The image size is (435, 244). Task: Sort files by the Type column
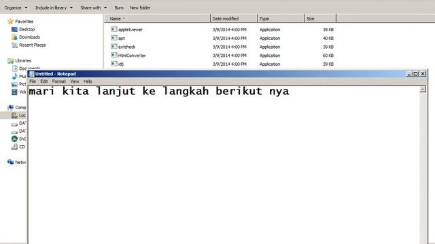pos(281,18)
